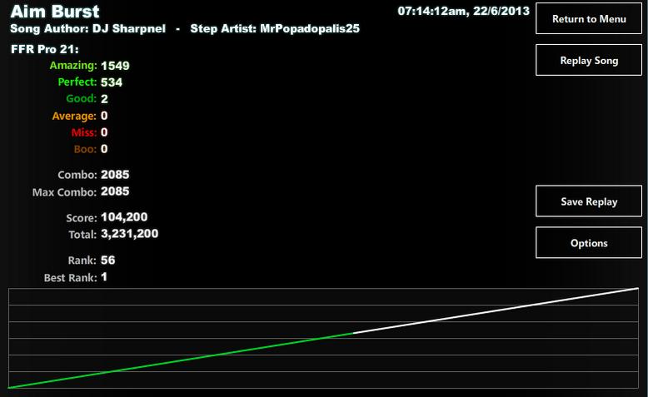Image resolution: width=648 pixels, height=397 pixels.
Task: Select the Aim Burst song title
Action: (x=55, y=12)
